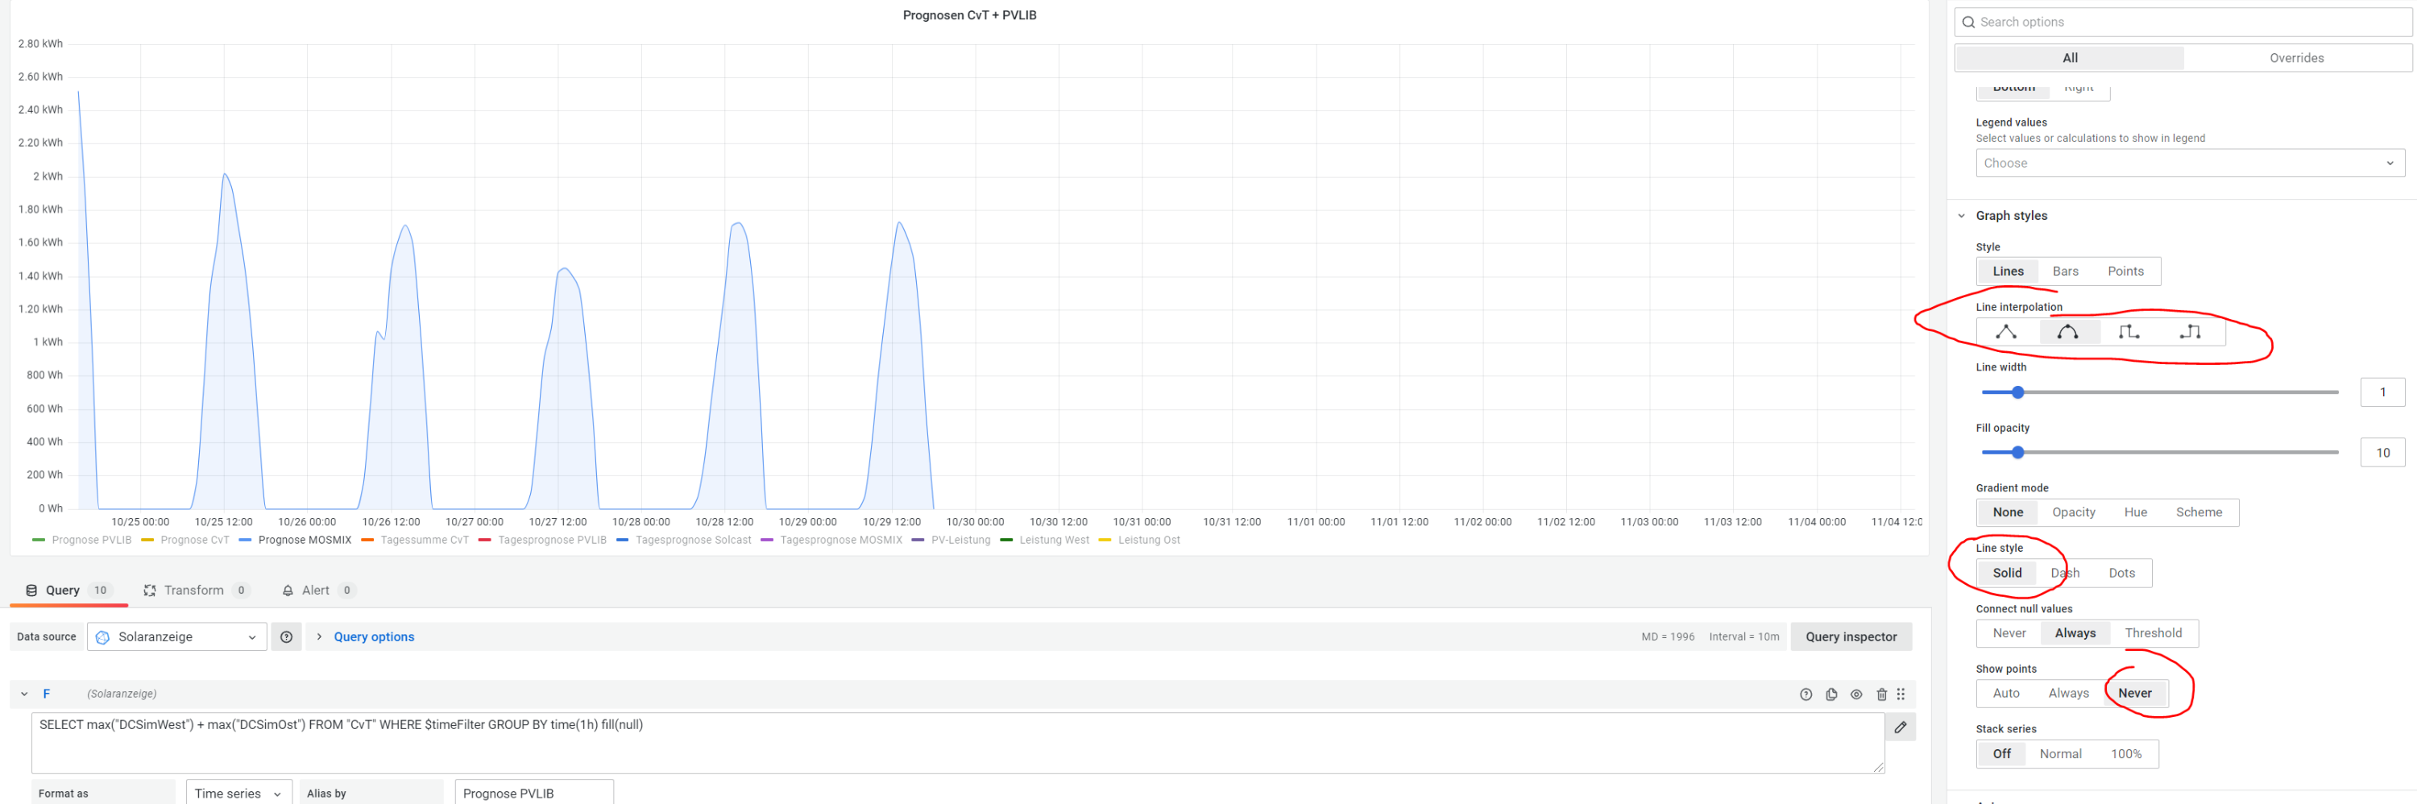Duplicate query F with copy icon
Viewport: 2417px width, 804px height.
point(1830,694)
